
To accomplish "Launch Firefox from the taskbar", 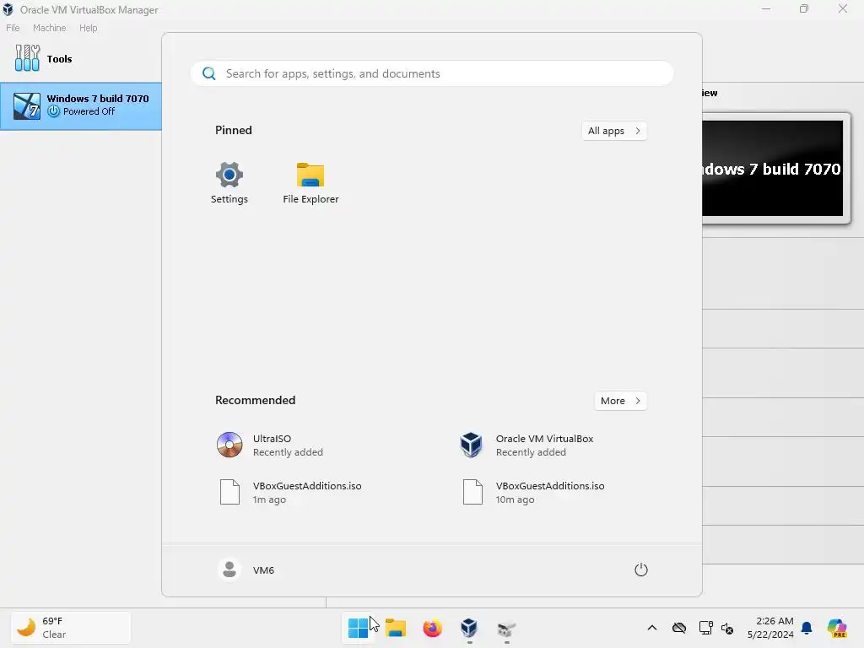I will (433, 628).
